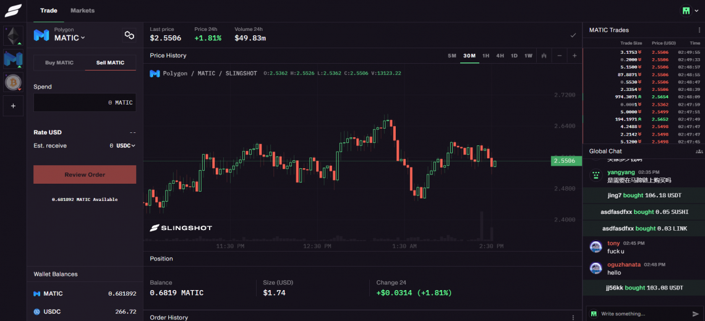The image size is (705, 321).
Task: Select the Bitcoin token icon in sidebar
Action: coord(13,82)
